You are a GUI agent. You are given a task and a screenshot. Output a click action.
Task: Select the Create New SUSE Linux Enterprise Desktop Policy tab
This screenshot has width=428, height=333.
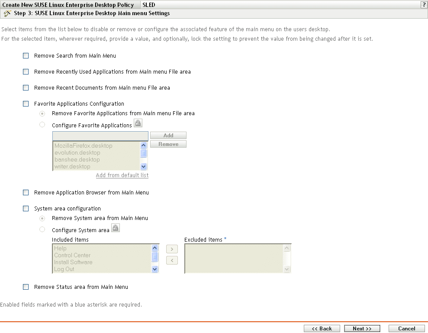[x=69, y=5]
